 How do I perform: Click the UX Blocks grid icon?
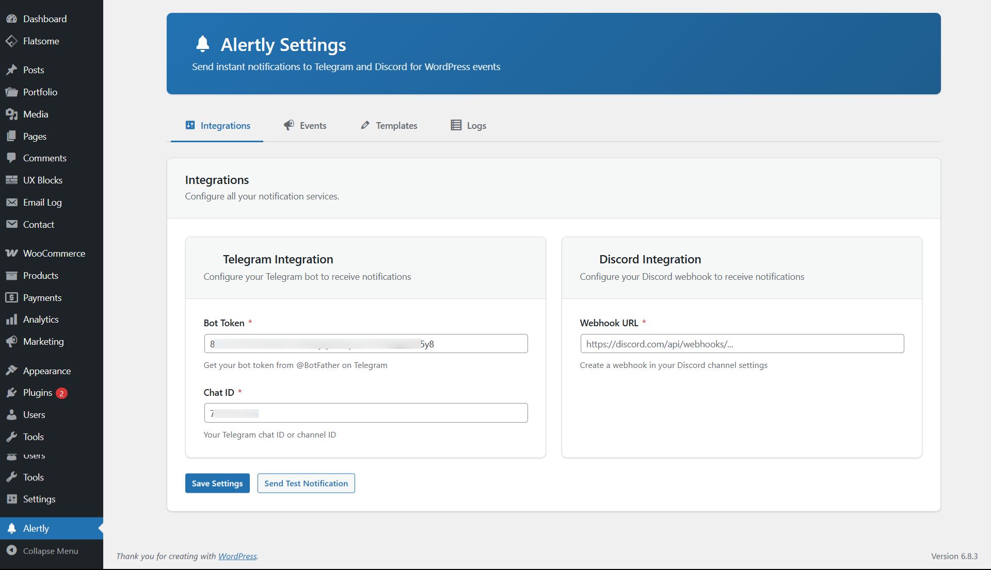tap(11, 180)
